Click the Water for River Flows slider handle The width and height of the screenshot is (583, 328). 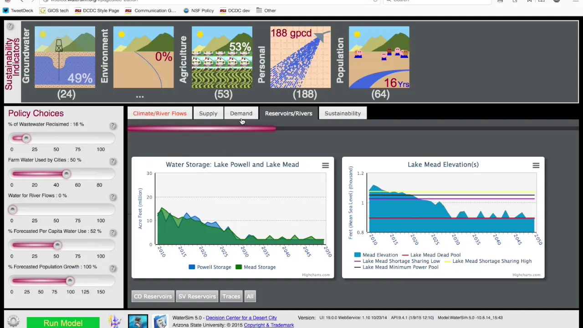pyautogui.click(x=12, y=209)
